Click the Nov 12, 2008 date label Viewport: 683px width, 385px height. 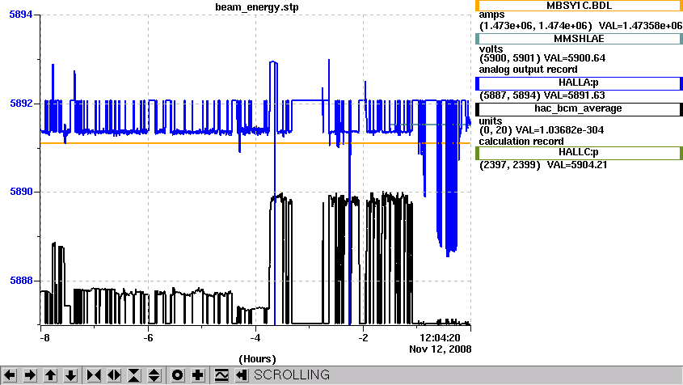[440, 349]
